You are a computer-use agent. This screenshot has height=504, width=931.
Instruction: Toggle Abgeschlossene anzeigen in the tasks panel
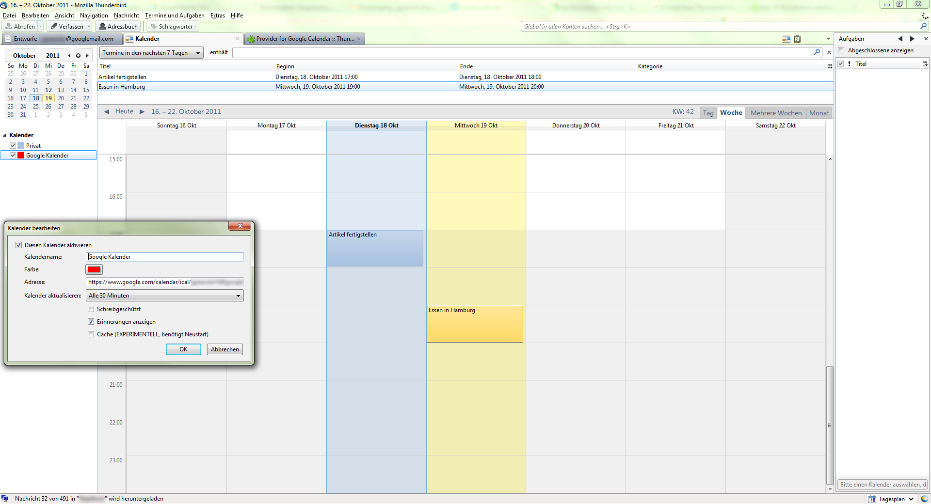pos(841,50)
